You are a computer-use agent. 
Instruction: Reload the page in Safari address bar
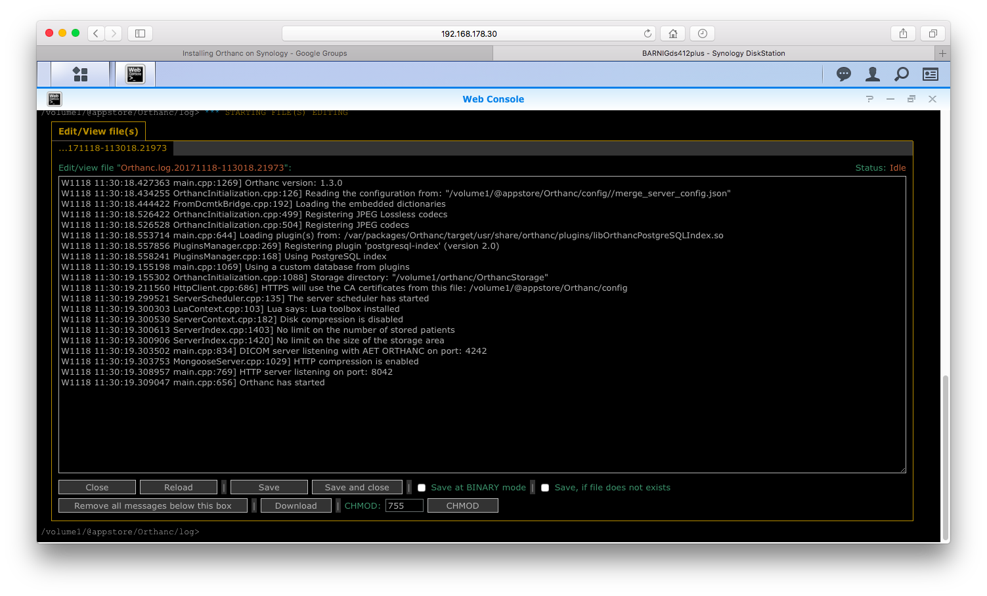(x=647, y=33)
